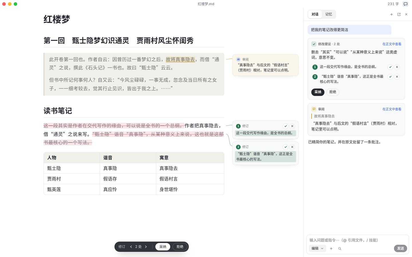Click 拒绝 in the bottom revision toolbar
Image resolution: width=412 pixels, height=257 pixels.
pyautogui.click(x=180, y=247)
